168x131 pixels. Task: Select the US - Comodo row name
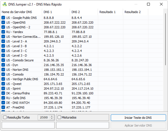15,74
